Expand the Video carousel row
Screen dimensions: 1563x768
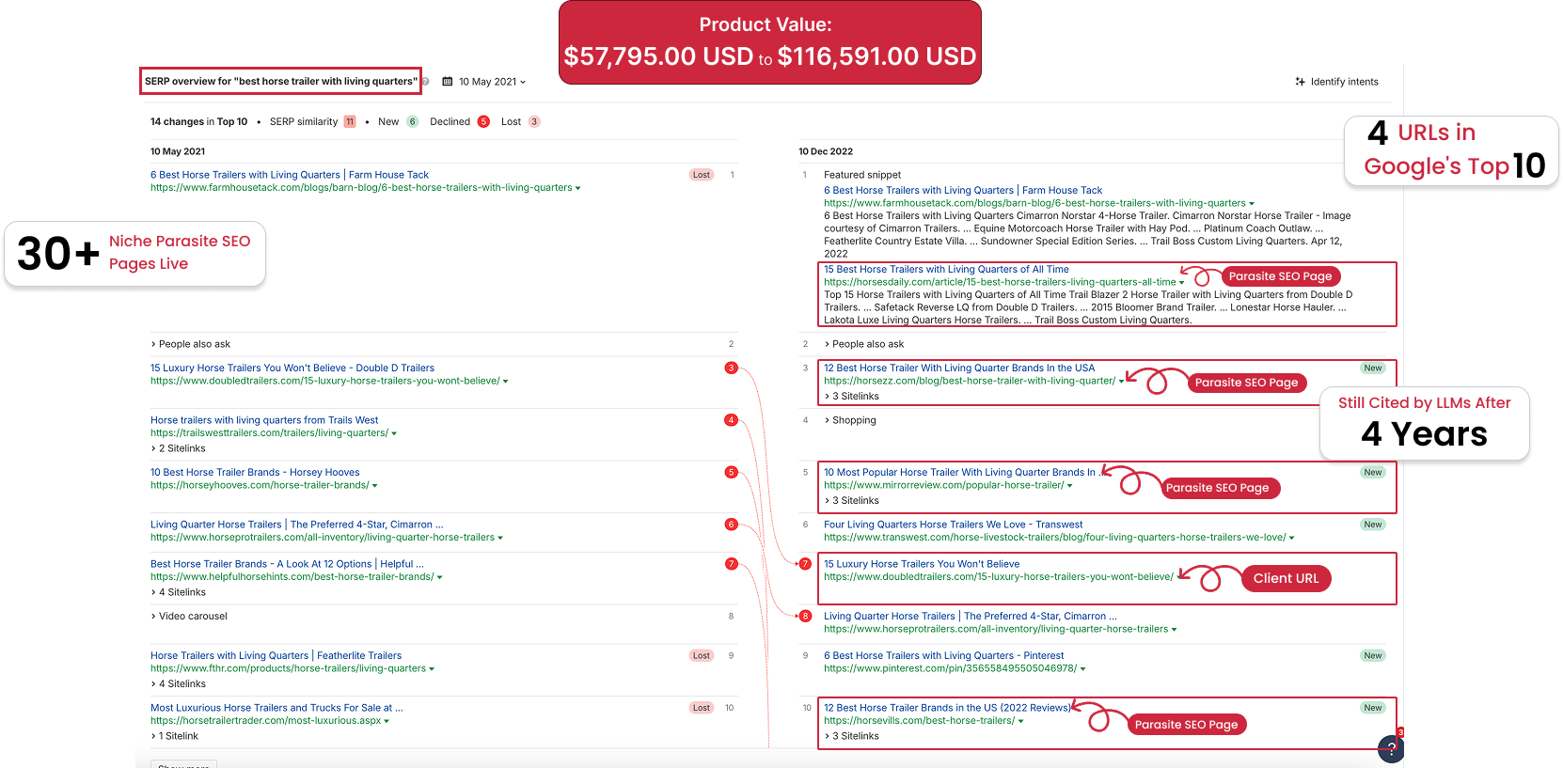192,617
